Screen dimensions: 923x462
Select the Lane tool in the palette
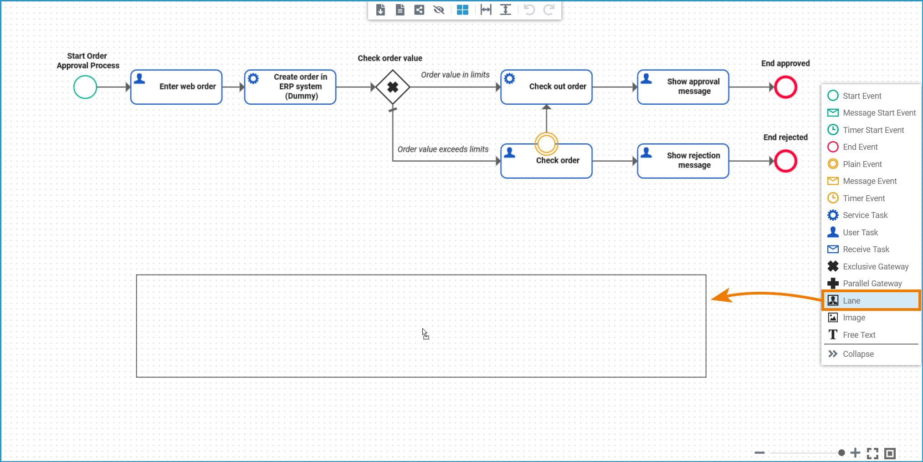click(x=851, y=300)
